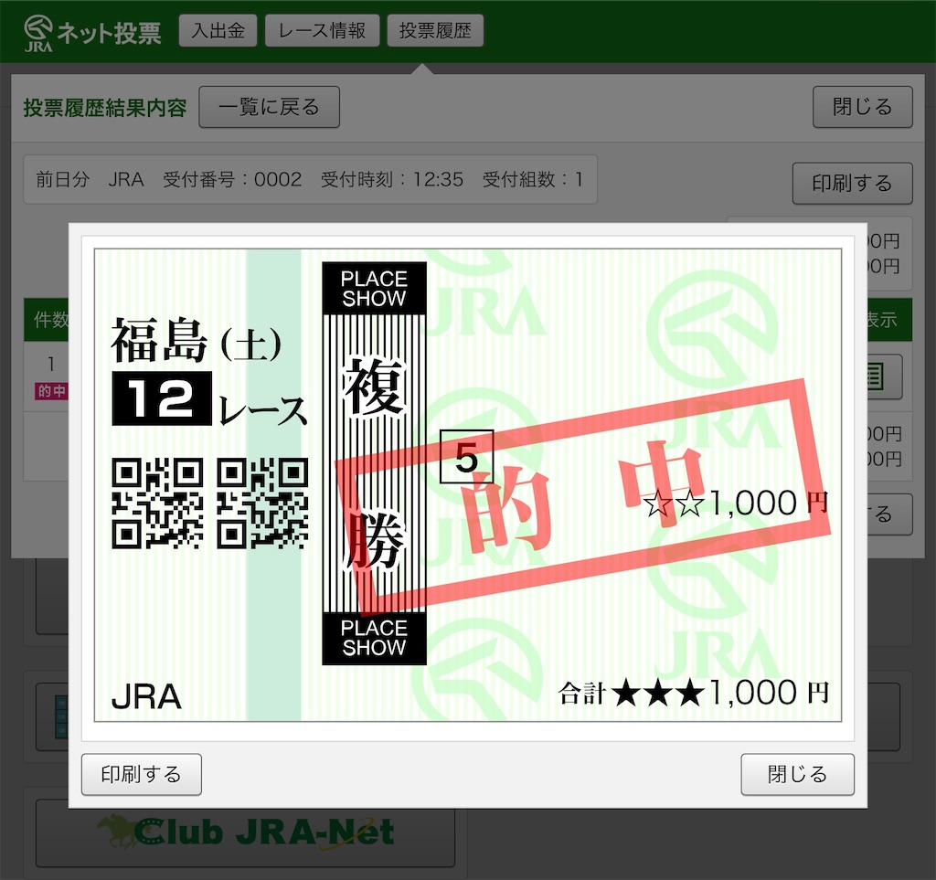
Task: Click 受付時刻：12:35 text
Action: [x=392, y=179]
